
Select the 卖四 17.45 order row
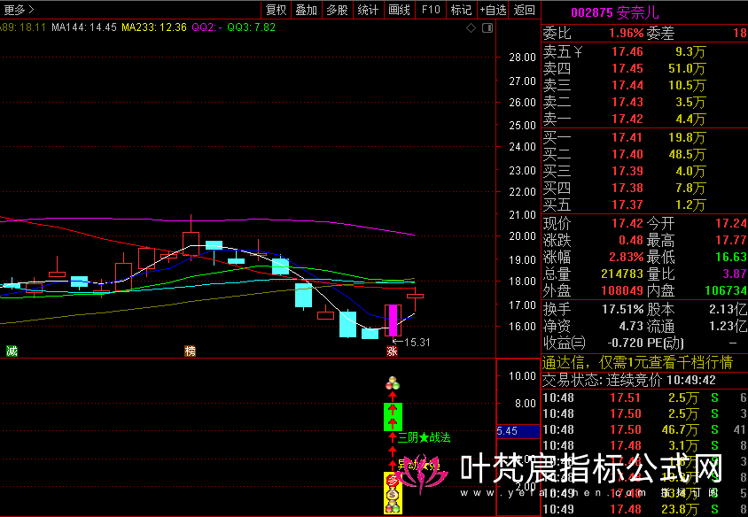tap(645, 68)
